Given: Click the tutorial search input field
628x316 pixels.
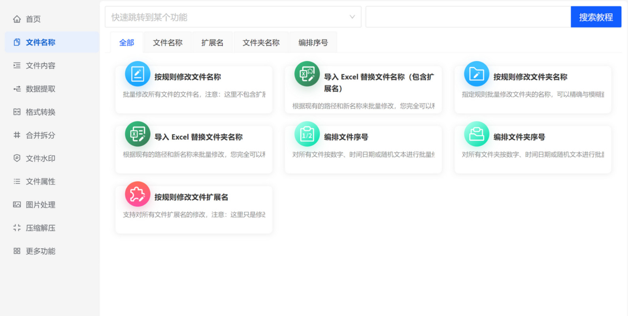Looking at the screenshot, I should coord(468,17).
